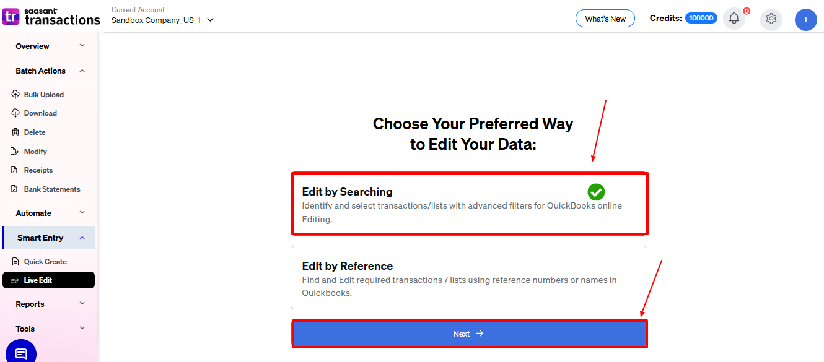This screenshot has width=824, height=362.
Task: Click the What's New button
Action: 605,19
